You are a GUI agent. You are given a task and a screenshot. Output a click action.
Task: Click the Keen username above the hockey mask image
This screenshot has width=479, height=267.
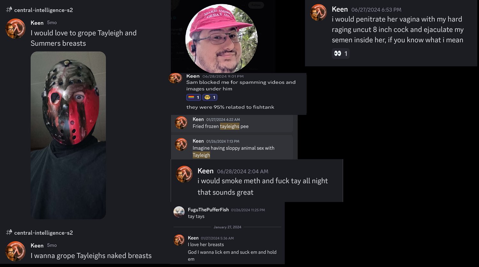pos(37,23)
